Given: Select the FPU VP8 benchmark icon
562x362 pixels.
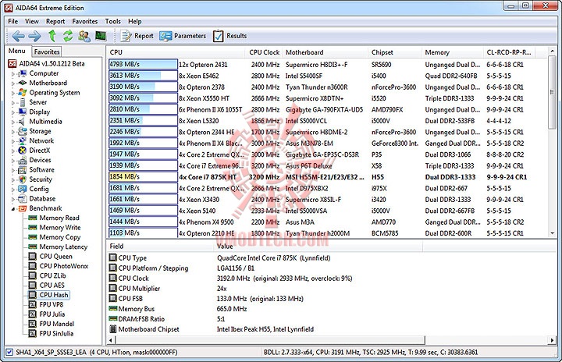Looking at the screenshot, I should click(33, 304).
